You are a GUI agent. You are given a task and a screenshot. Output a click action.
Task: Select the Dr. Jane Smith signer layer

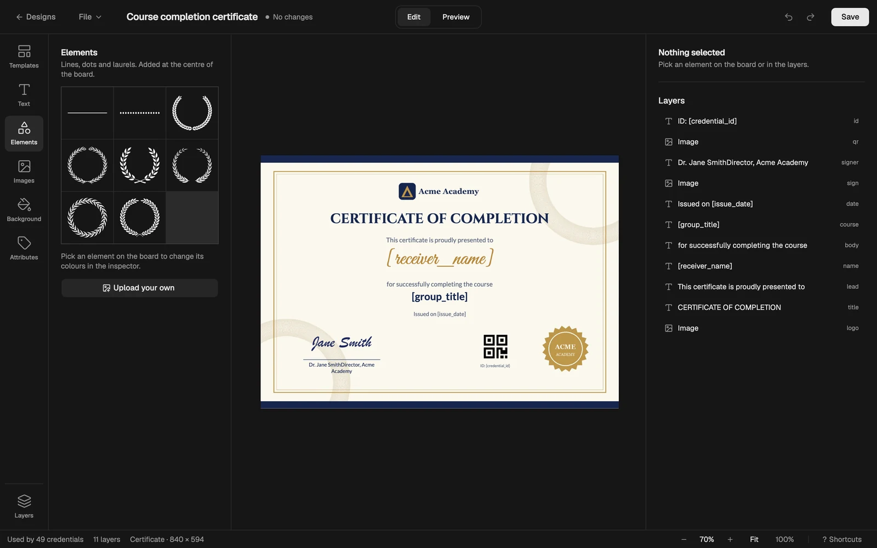(761, 163)
